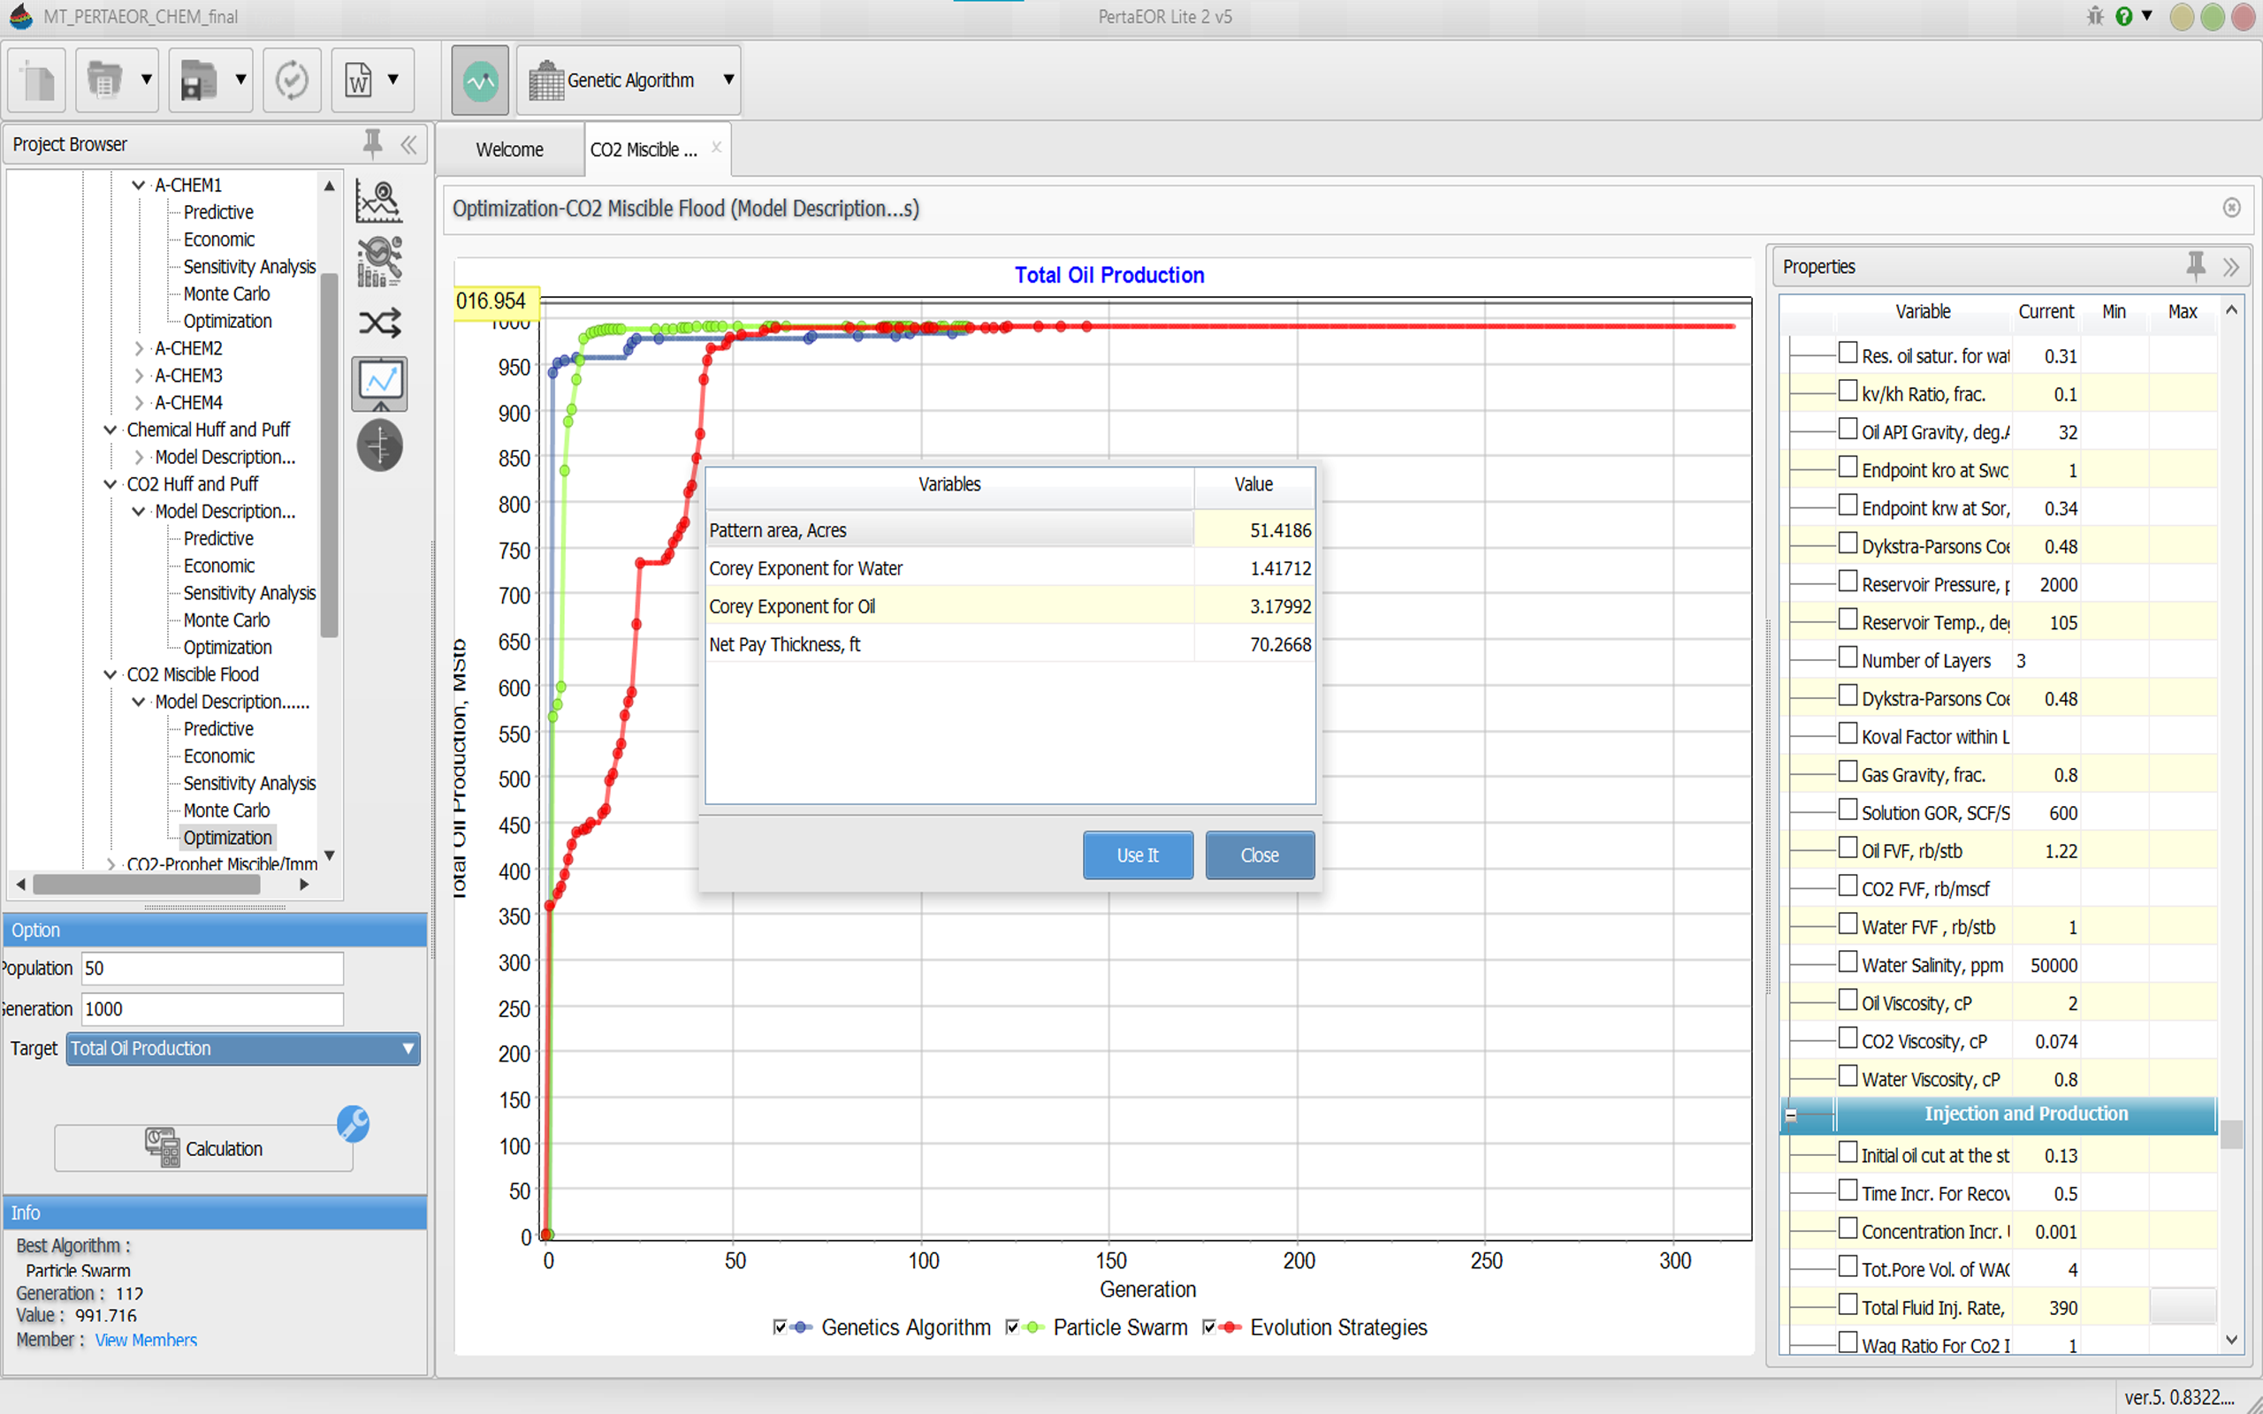Screen dimensions: 2263x1414
Task: Click the help question mark icon
Action: click(x=2123, y=16)
